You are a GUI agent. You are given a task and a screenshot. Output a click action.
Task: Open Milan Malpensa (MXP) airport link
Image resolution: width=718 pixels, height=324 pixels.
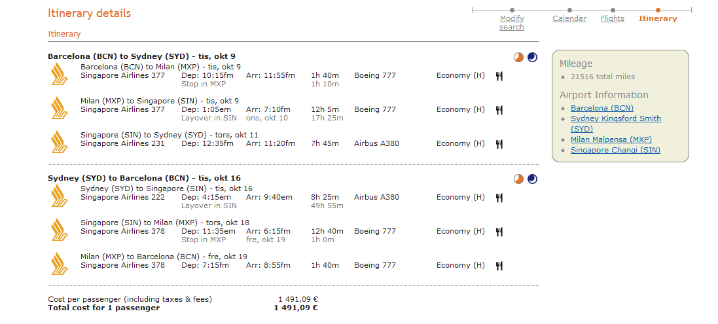click(611, 139)
